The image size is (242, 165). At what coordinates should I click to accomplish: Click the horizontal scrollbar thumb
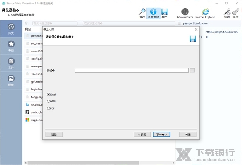(83, 163)
